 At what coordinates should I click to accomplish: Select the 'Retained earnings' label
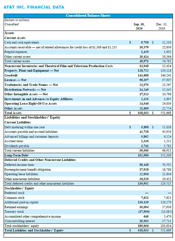pyautogui.click(x=16, y=207)
